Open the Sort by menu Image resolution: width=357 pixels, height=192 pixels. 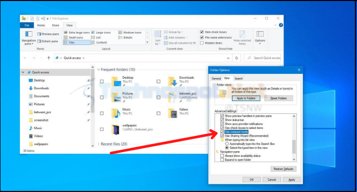click(x=158, y=38)
